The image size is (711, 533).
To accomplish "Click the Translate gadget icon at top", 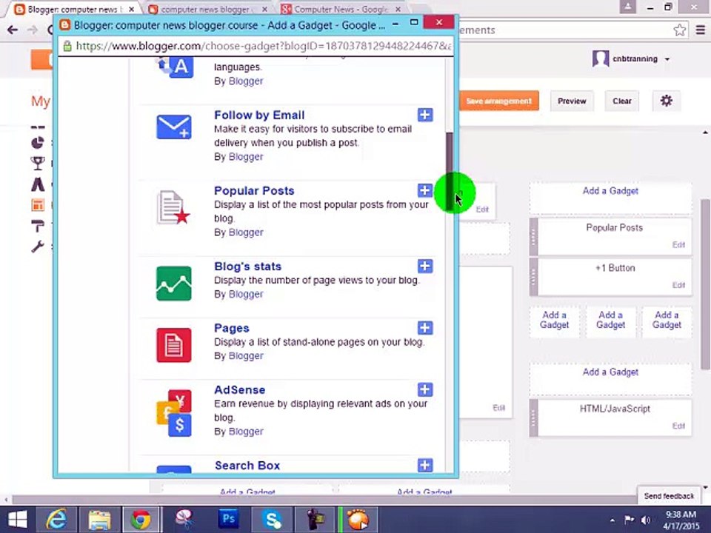I will click(176, 67).
